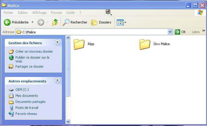Viewport: 207px width, 126px height.
Task: Go back with the Précédente arrow
Action: [x=7, y=22]
